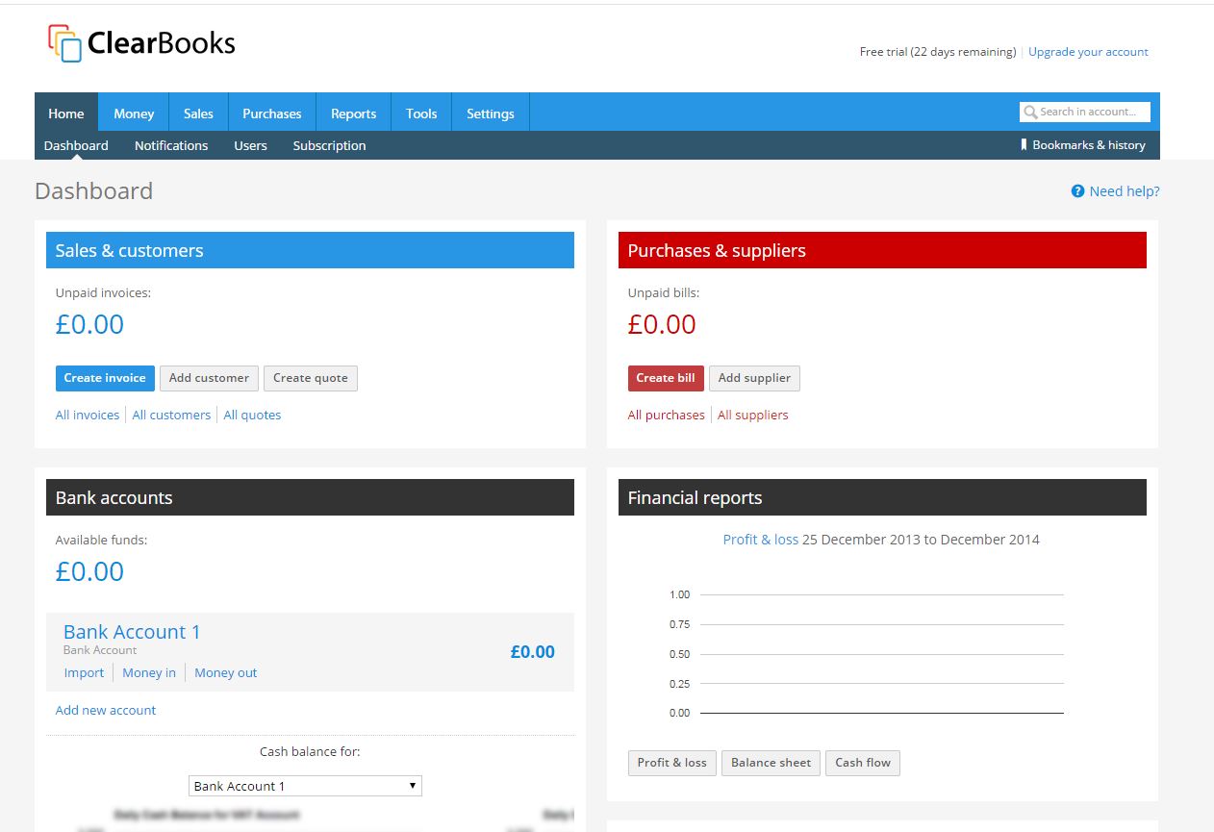
Task: Click Money in under Bank Account 1
Action: pos(149,672)
